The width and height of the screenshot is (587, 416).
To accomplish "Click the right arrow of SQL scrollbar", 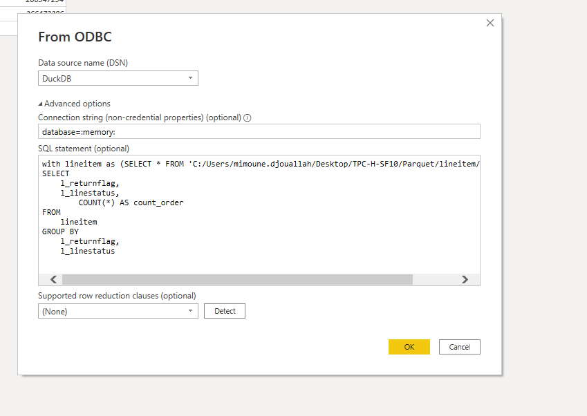I will point(465,280).
